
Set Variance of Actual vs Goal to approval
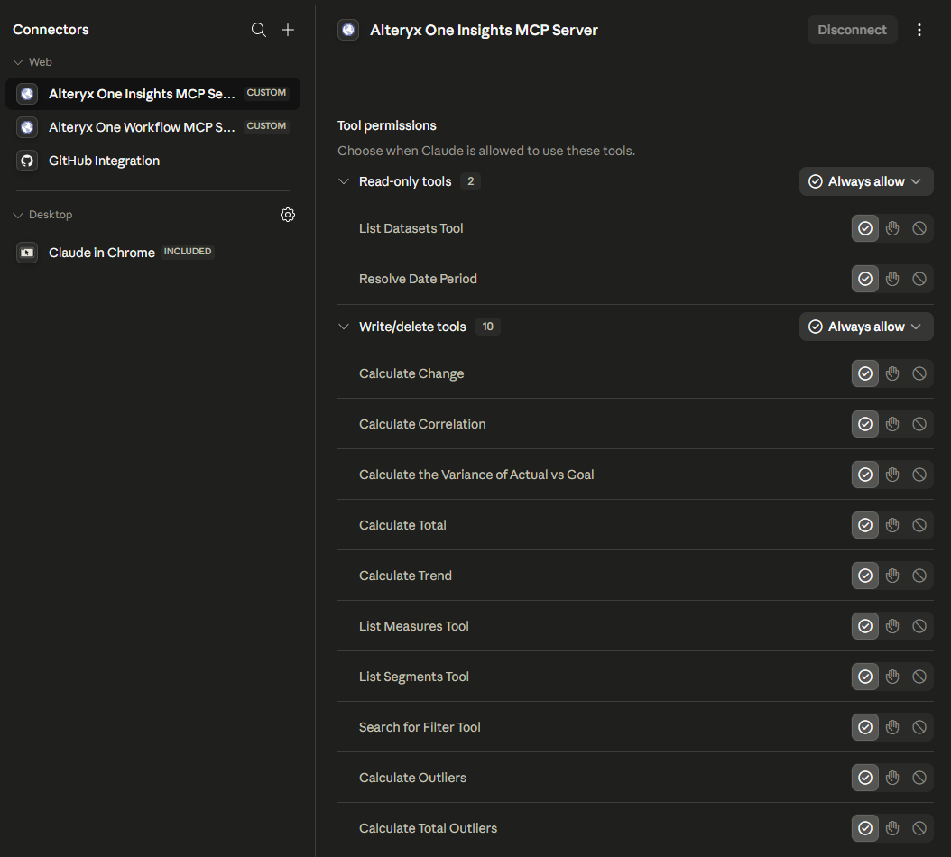[892, 475]
